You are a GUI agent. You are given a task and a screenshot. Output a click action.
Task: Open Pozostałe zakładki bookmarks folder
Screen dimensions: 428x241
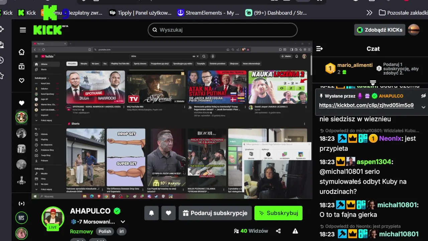tap(403, 13)
